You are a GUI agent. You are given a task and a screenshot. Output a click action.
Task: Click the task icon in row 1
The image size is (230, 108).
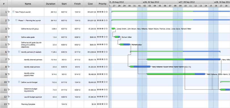(9, 12)
